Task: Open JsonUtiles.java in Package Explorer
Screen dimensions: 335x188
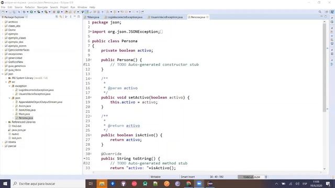Action: pos(27,110)
